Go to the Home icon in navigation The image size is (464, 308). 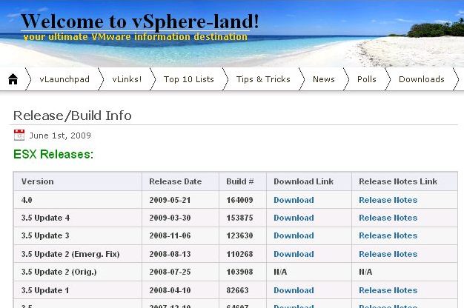click(x=13, y=79)
